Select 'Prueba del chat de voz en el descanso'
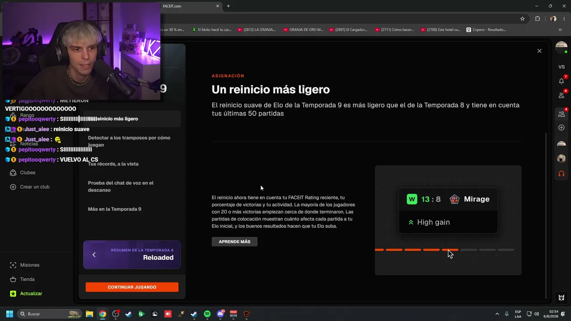This screenshot has height=321, width=571. (x=132, y=186)
